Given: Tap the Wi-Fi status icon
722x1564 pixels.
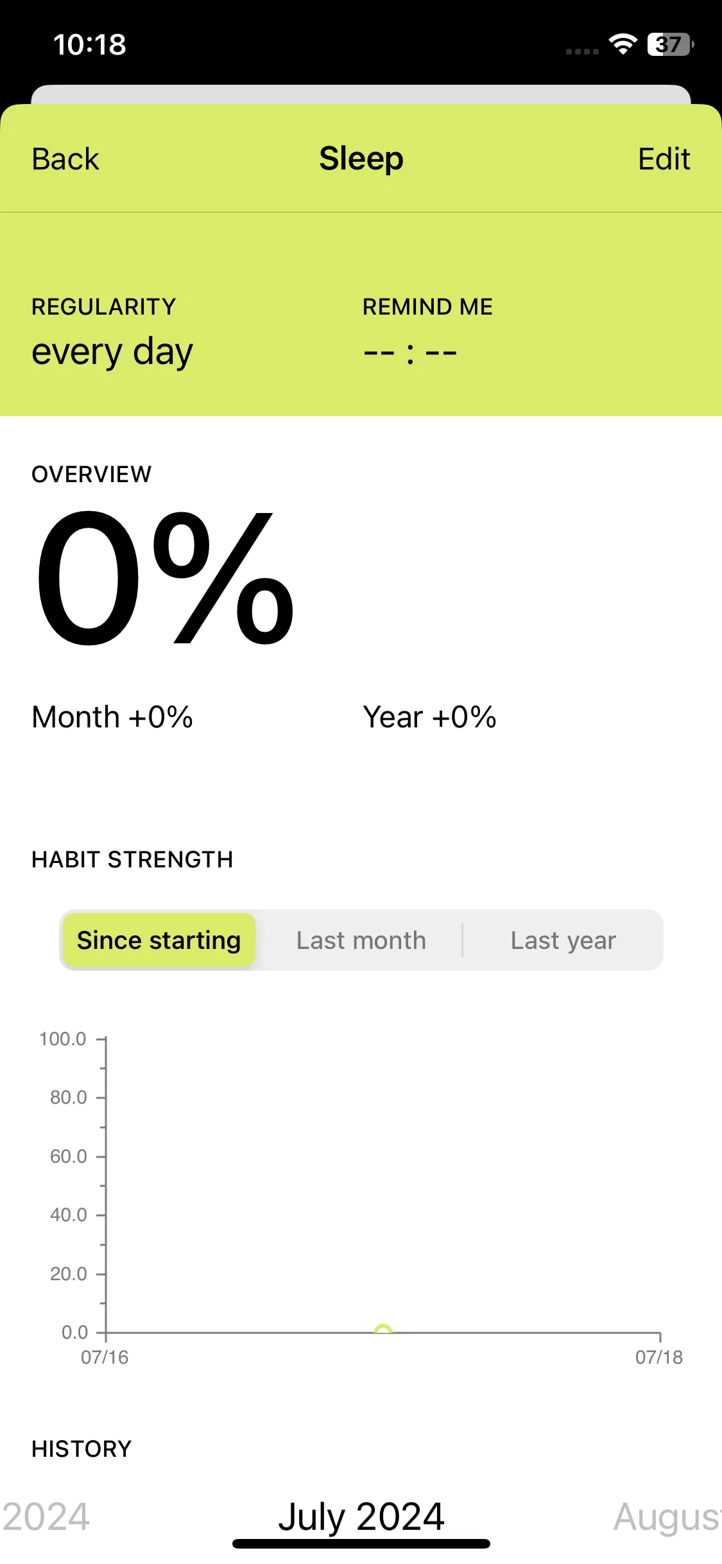Looking at the screenshot, I should pyautogui.click(x=623, y=44).
